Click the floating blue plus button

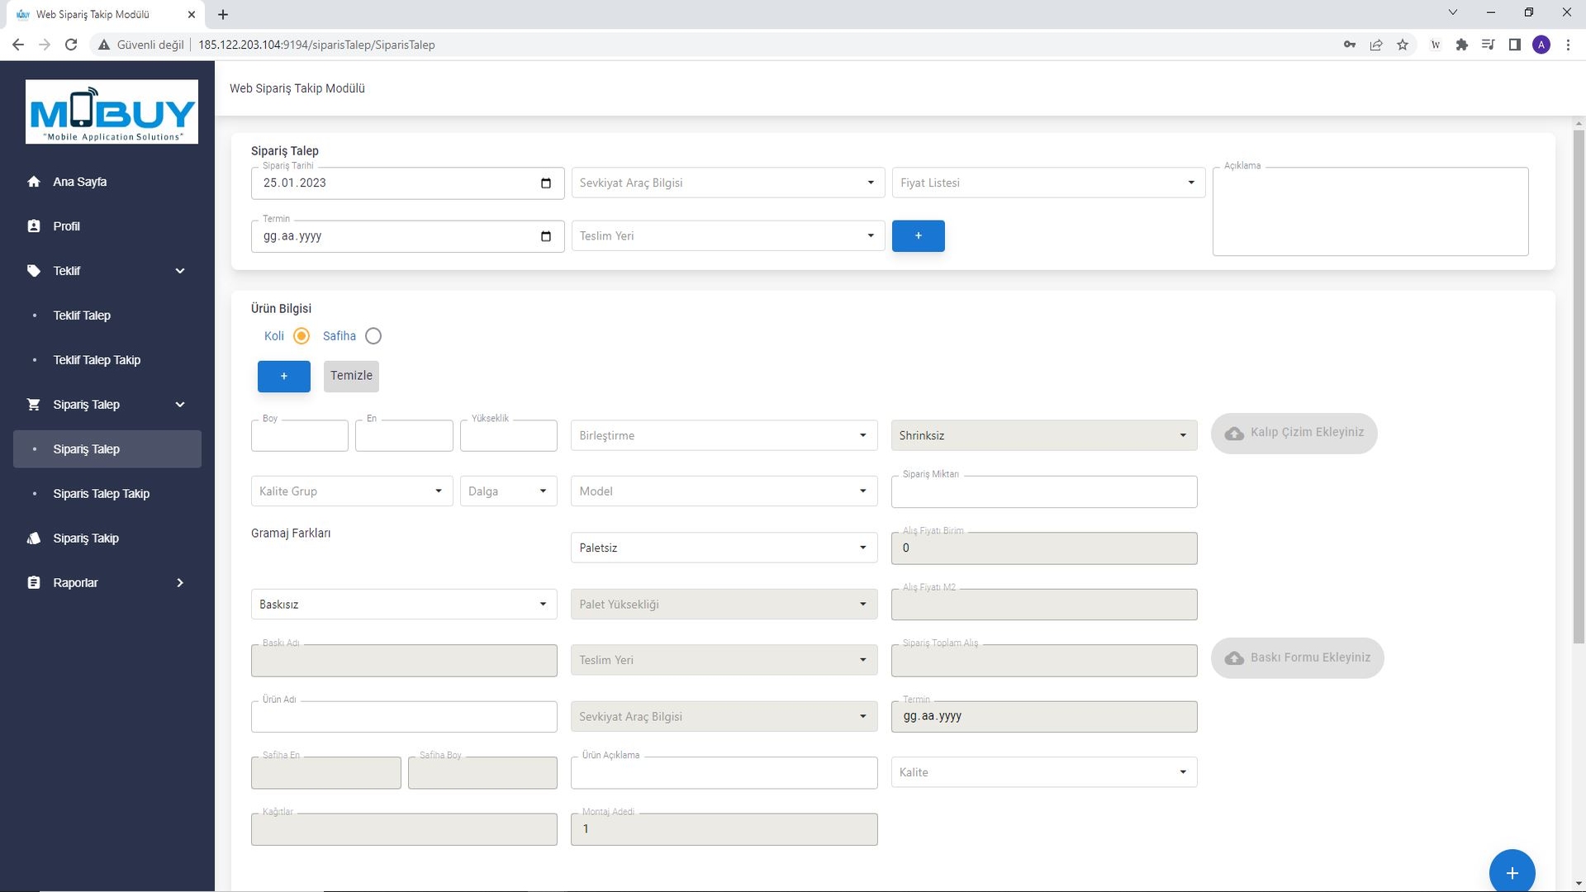[1512, 871]
